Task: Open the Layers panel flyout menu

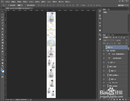Action: click(x=128, y=35)
